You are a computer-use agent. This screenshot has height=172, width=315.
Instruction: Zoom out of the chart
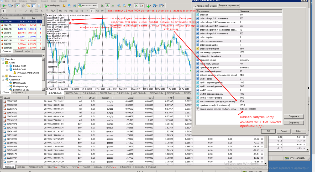124,6
